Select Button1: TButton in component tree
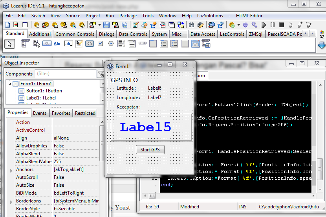Image resolution: width=326 pixels, height=217 pixels. [44, 91]
